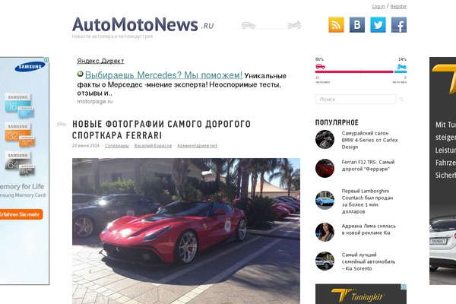Select the motorcycle category icon in header
The image size is (456, 304).
point(294,25)
